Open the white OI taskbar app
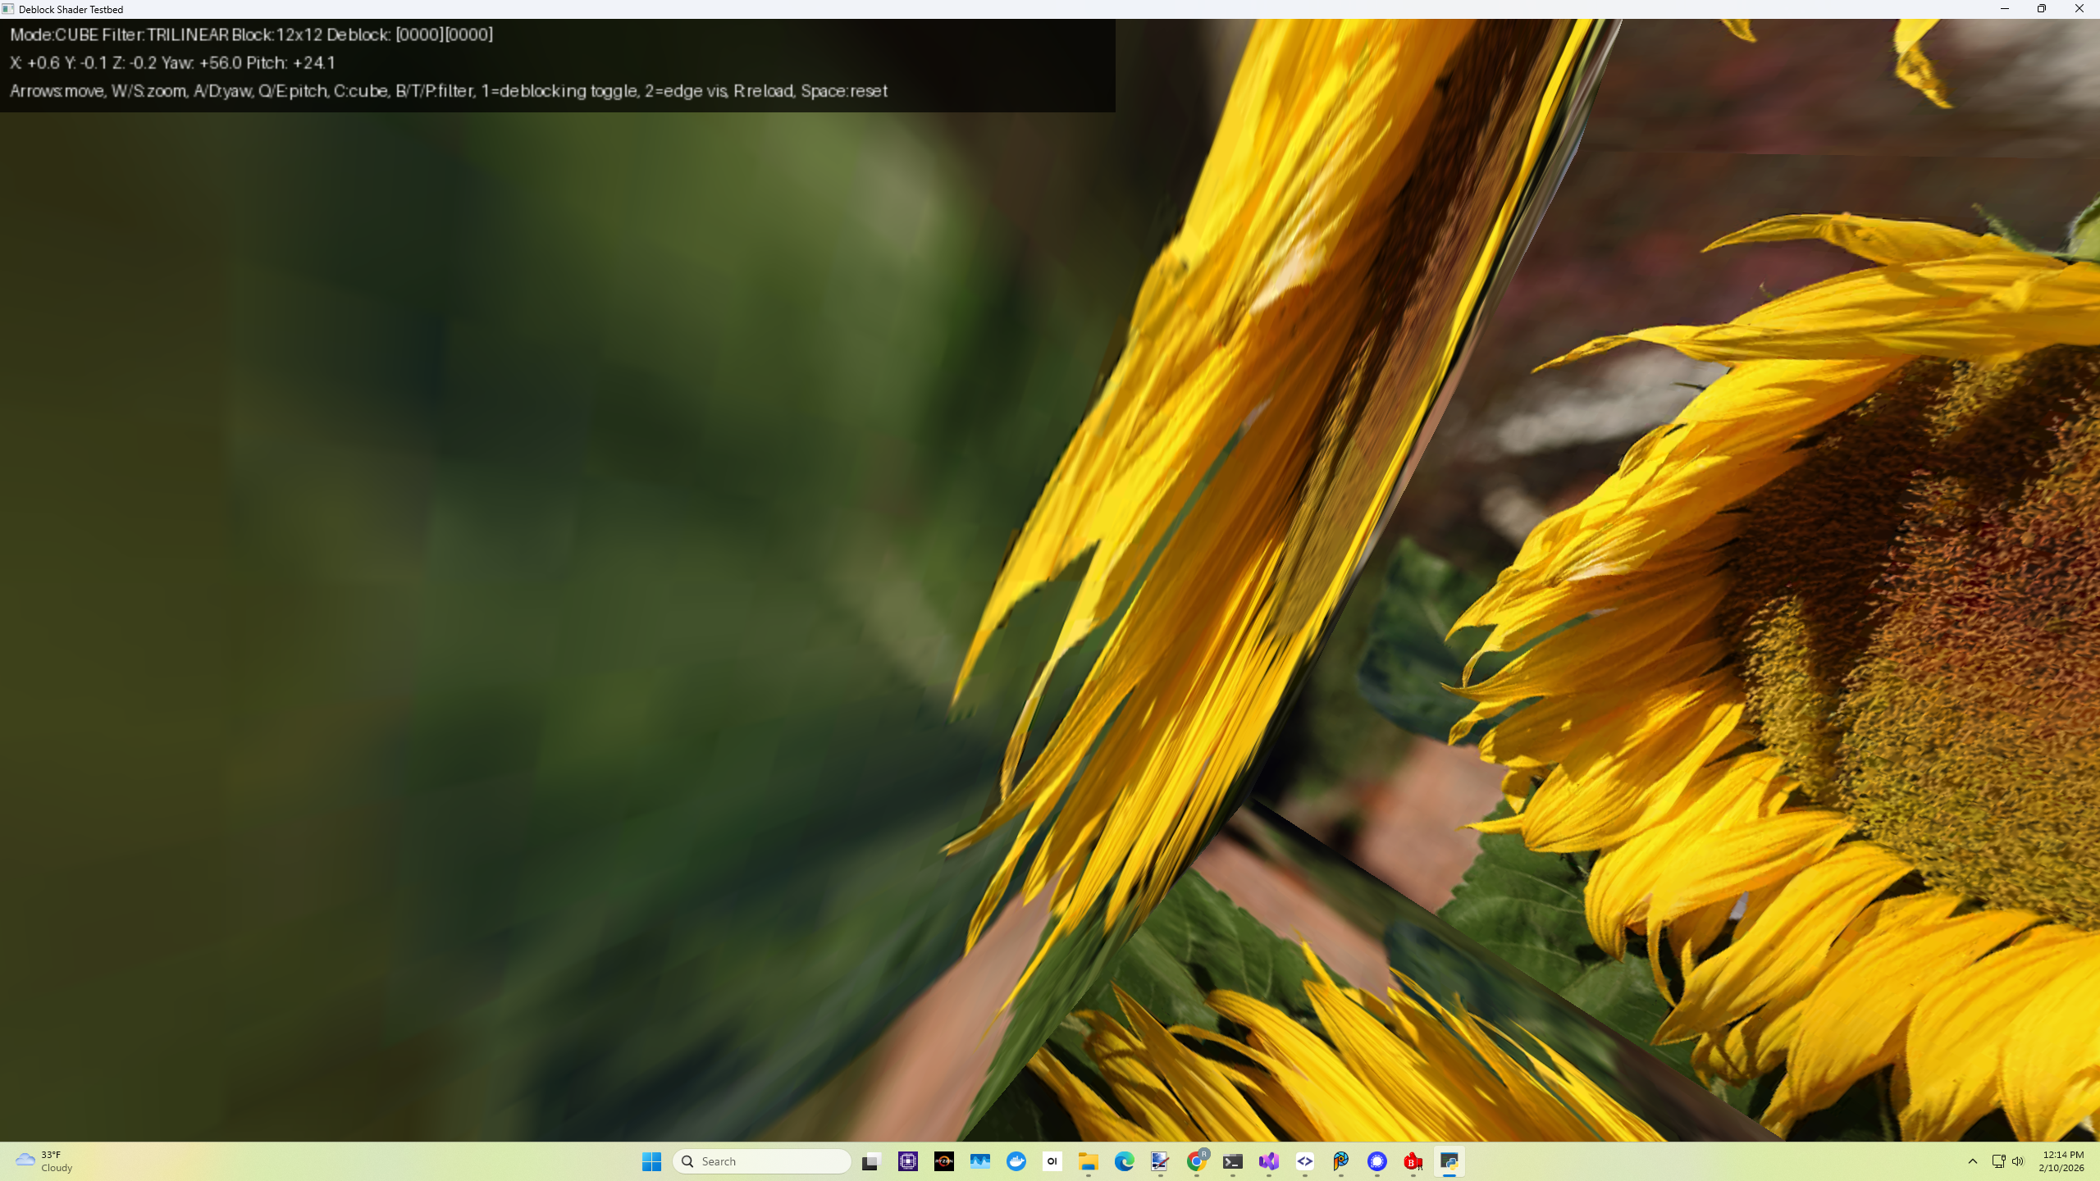 pos(1052,1161)
